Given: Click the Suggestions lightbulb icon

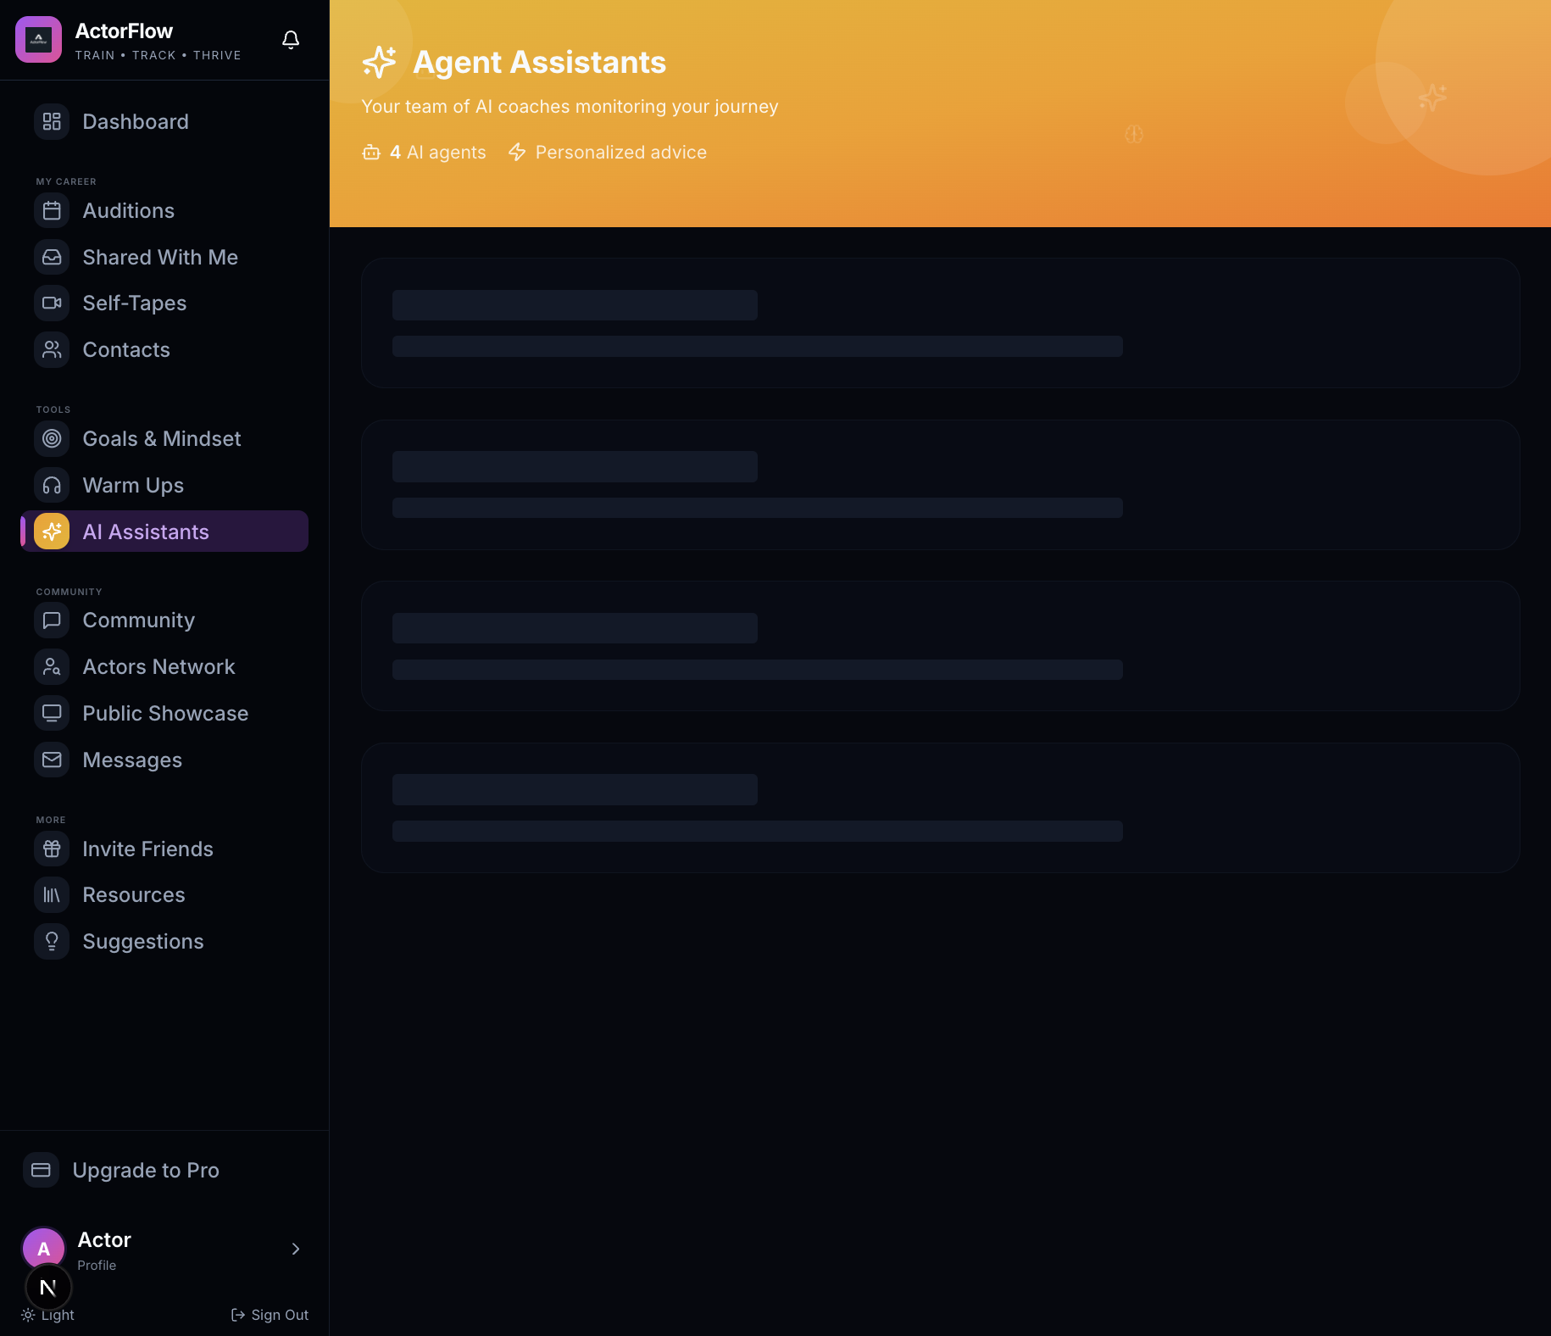Looking at the screenshot, I should (x=52, y=941).
